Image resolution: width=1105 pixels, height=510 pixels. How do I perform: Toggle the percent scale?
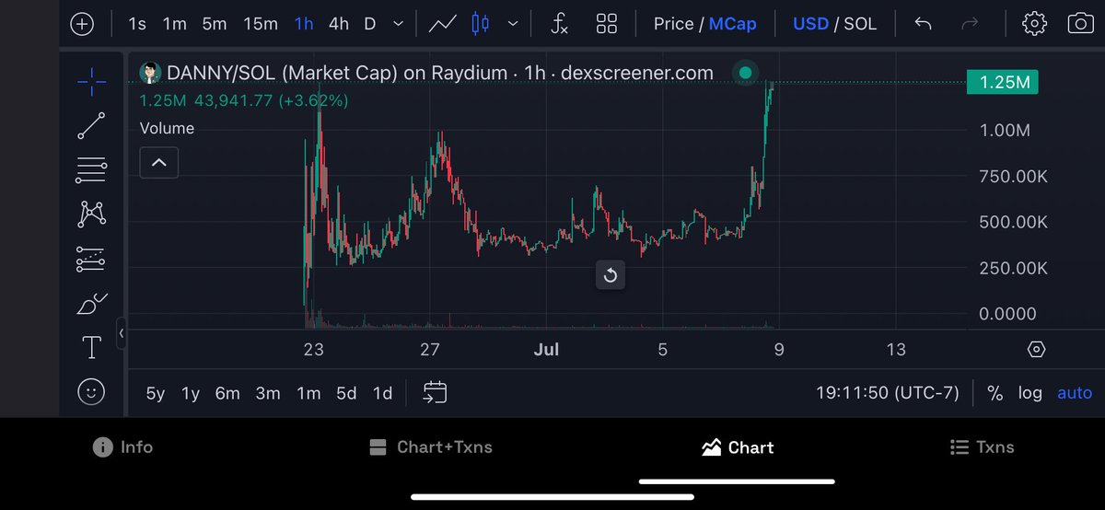pyautogui.click(x=994, y=393)
